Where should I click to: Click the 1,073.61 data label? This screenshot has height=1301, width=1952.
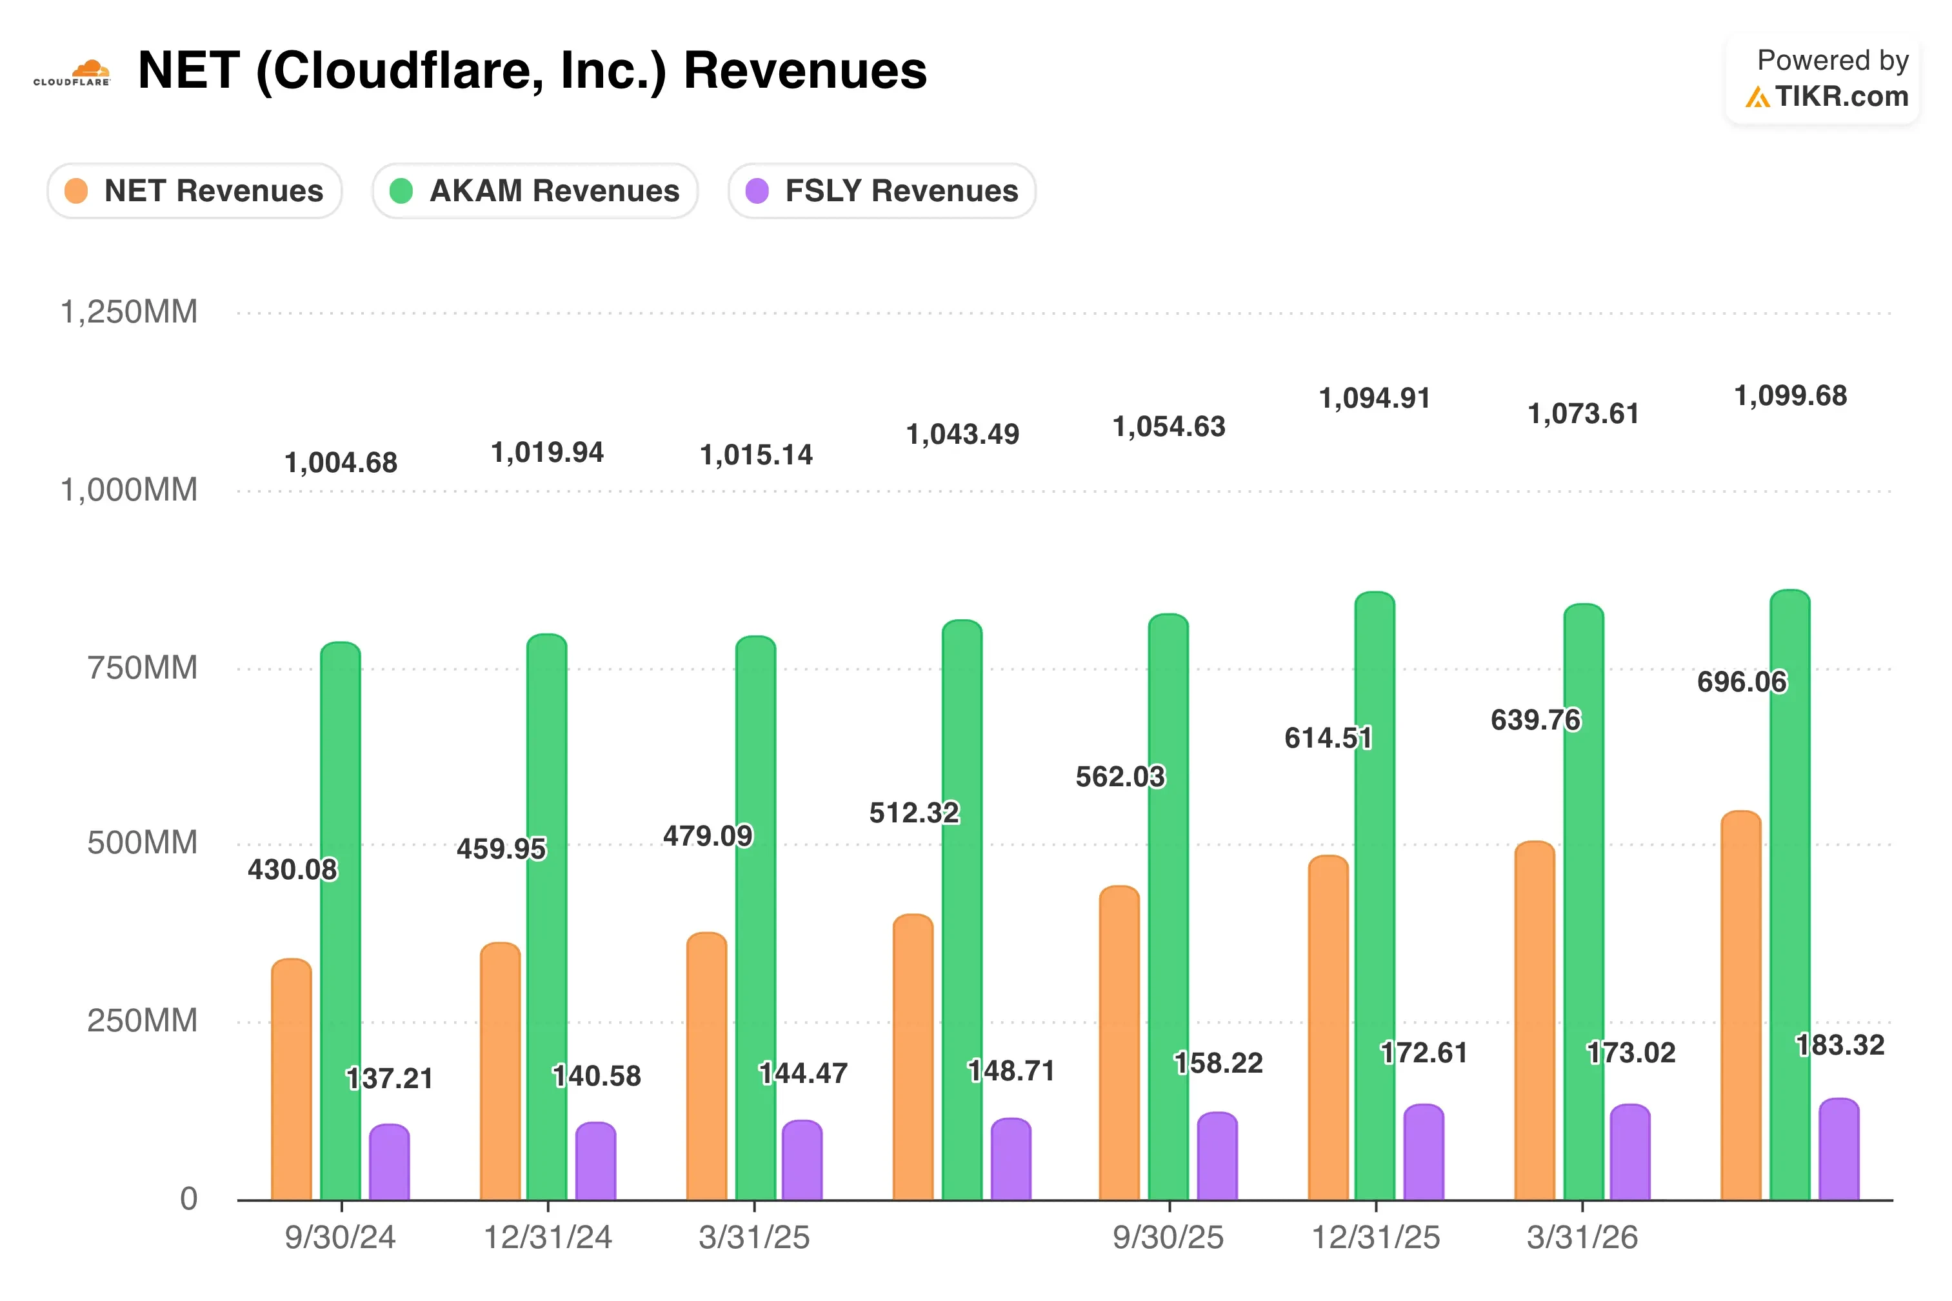coord(1584,414)
